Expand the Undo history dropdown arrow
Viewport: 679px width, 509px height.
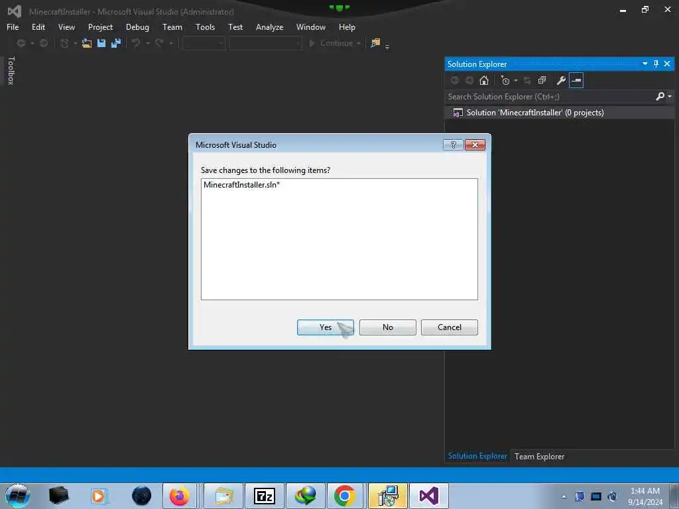pyautogui.click(x=148, y=43)
